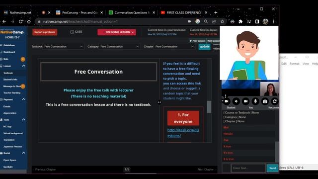Close the Conversation Questions tab
This screenshot has width=318, height=179.
point(154,12)
